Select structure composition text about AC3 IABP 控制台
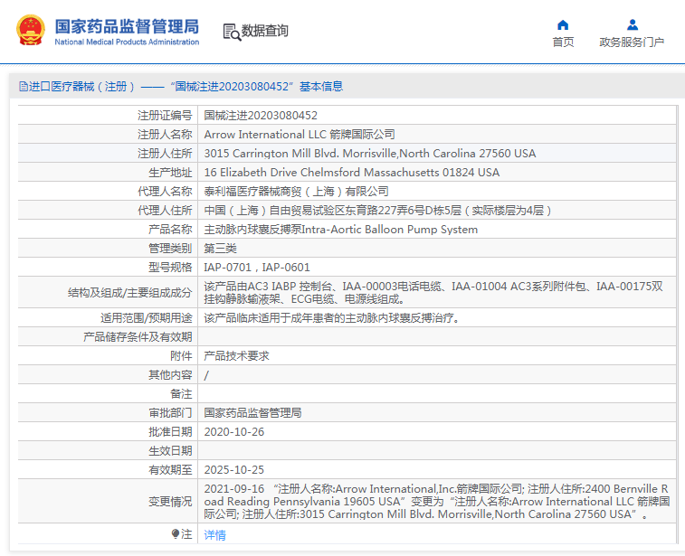Screen dimensions: 685x556 433,292
